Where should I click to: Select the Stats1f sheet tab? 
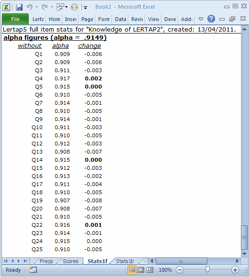pyautogui.click(x=97, y=261)
